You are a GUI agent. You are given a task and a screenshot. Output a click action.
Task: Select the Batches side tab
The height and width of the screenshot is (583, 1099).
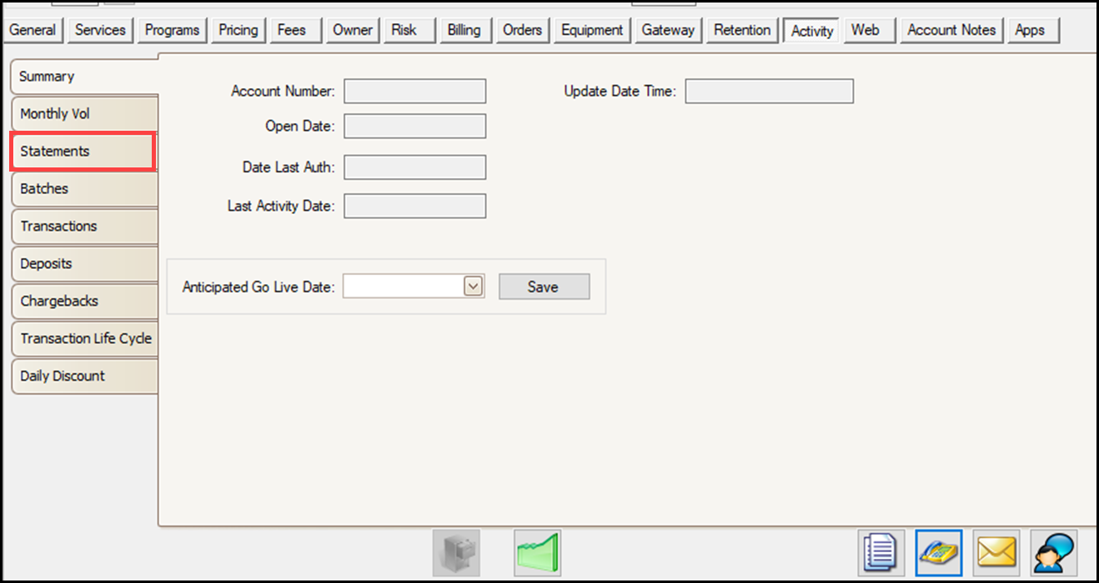83,189
